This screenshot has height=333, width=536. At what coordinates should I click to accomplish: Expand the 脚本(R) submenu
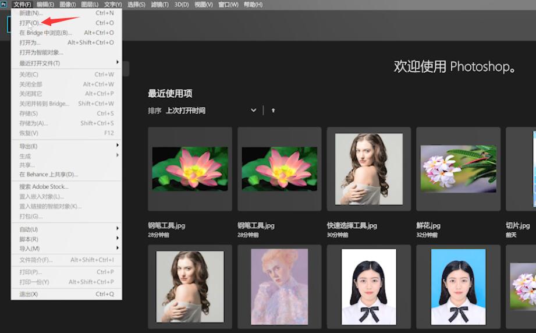pyautogui.click(x=66, y=239)
